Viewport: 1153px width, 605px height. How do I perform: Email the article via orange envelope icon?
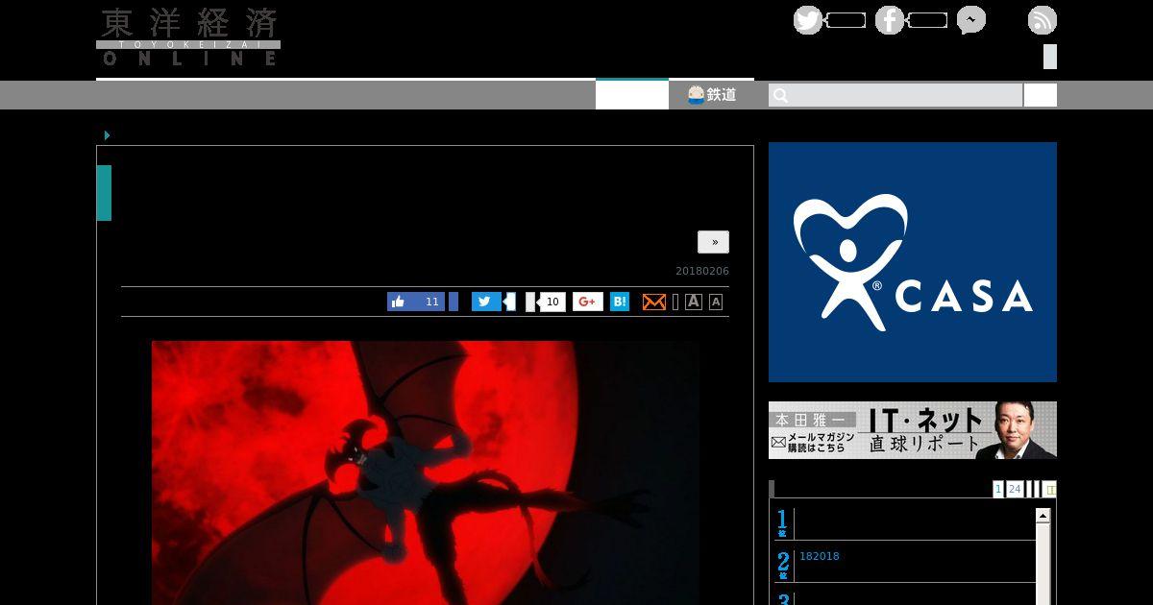click(654, 302)
